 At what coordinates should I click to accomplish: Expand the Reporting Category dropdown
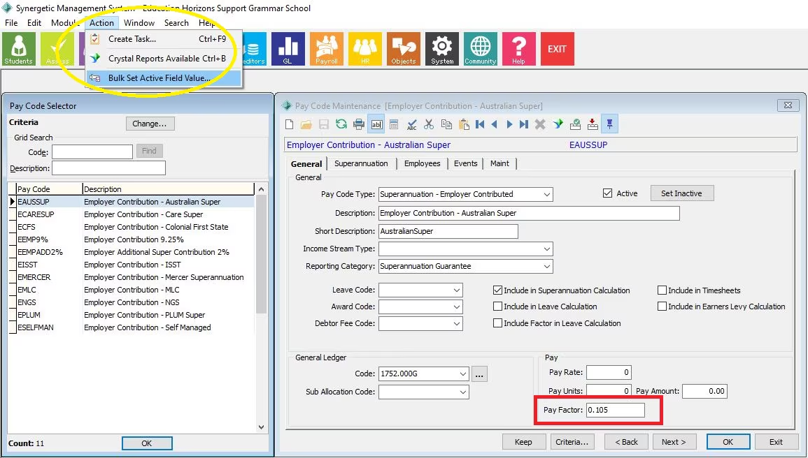click(x=546, y=266)
